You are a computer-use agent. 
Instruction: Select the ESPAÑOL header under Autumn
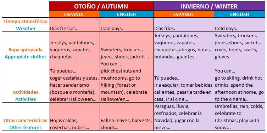[x=74, y=14]
